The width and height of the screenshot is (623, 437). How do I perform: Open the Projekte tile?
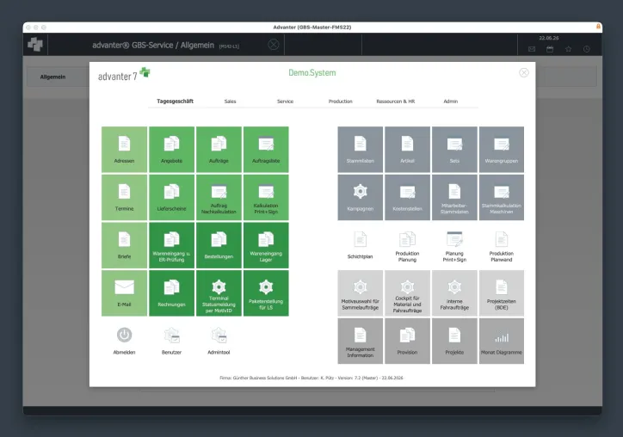[x=454, y=341]
